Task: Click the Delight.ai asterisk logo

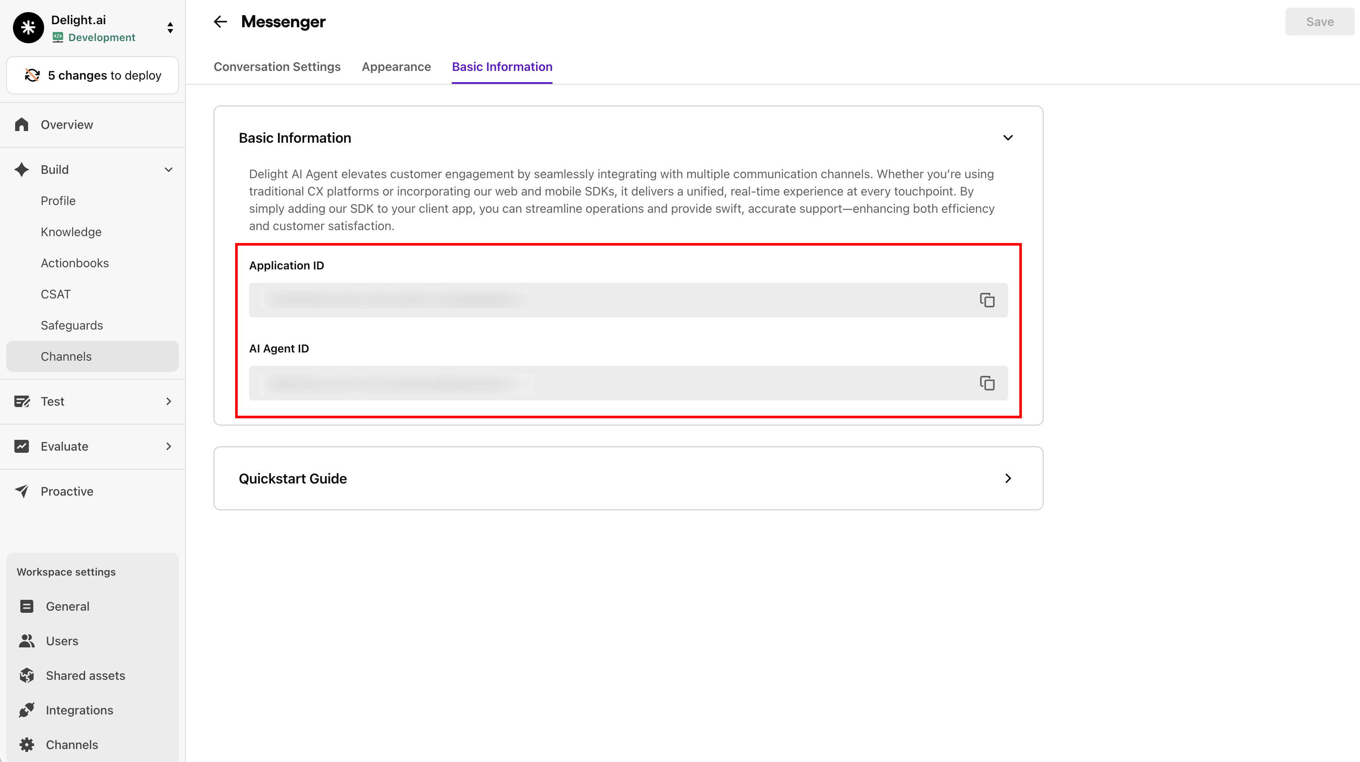Action: [x=28, y=27]
